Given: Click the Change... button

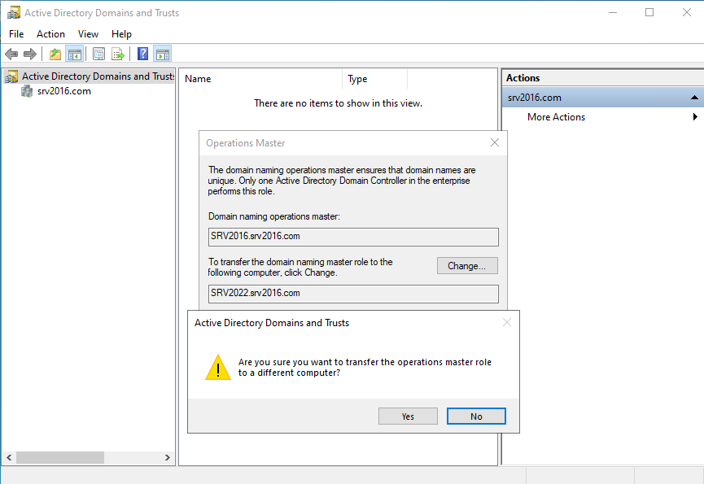Looking at the screenshot, I should [x=467, y=265].
